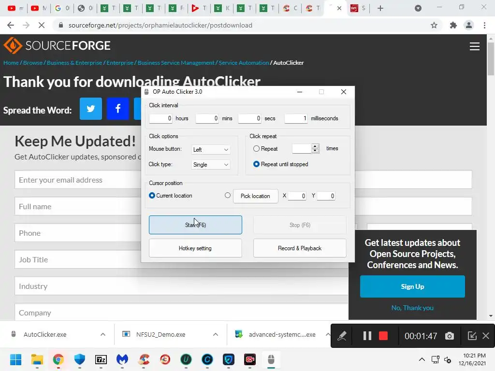This screenshot has width=495, height=371.
Task: Show hidden system tray icons
Action: pos(422,359)
